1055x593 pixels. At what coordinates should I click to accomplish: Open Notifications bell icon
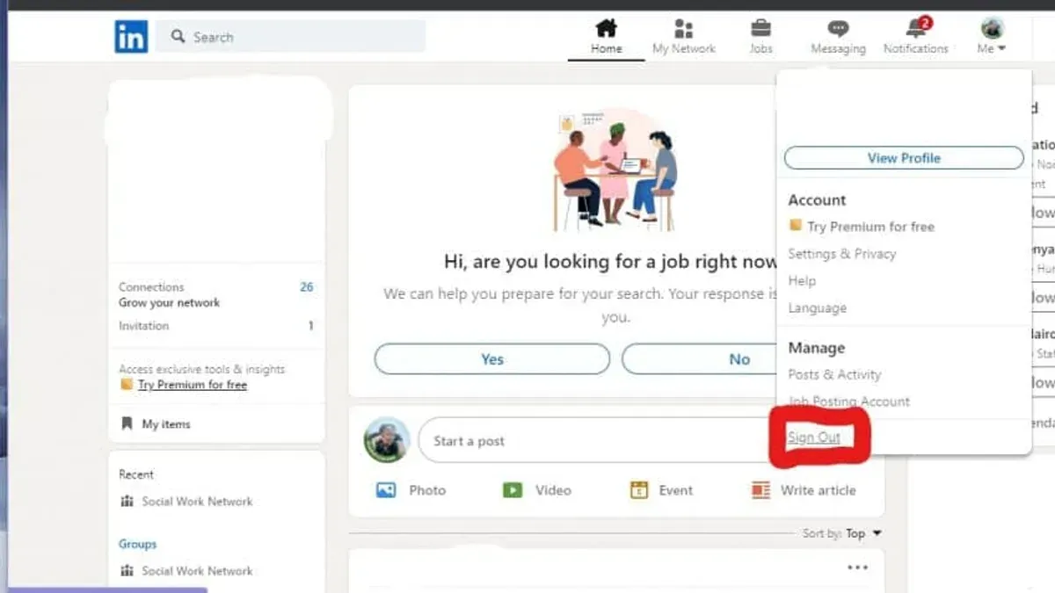(916, 27)
